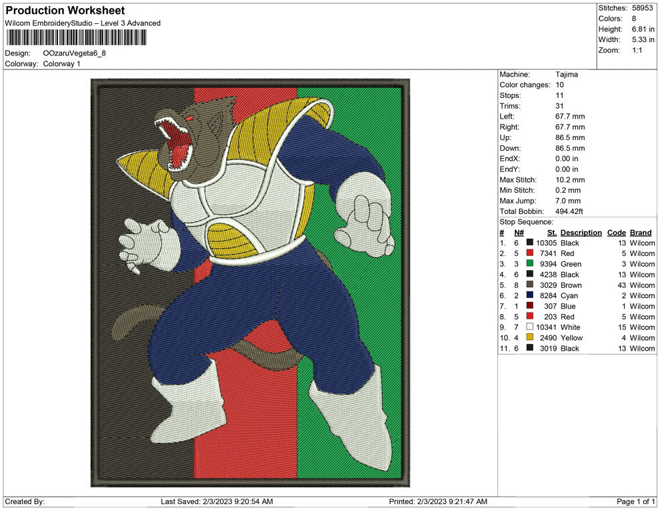This screenshot has width=660, height=508.
Task: Click the code 43 in the Brown row
Action: tap(622, 285)
